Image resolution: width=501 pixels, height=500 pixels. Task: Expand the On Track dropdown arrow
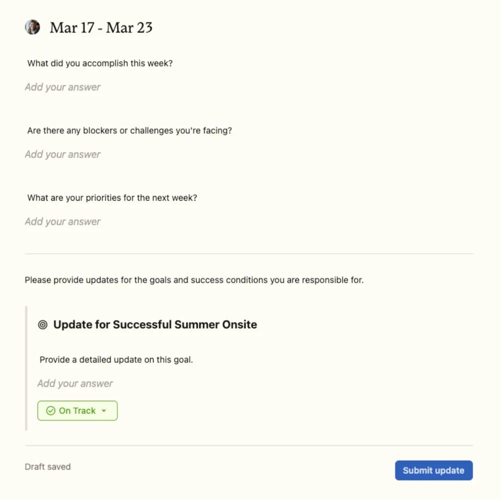104,410
